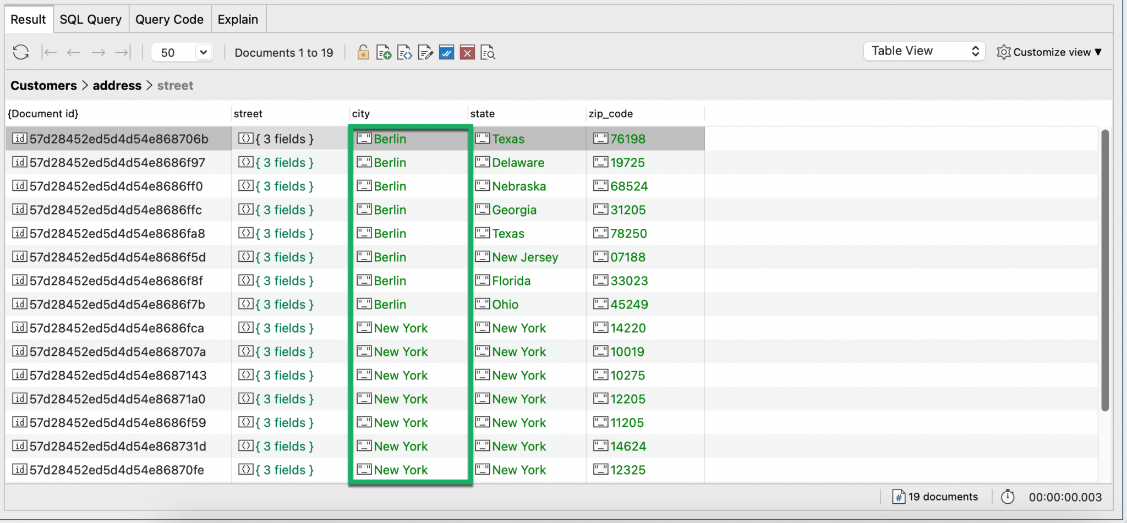This screenshot has width=1127, height=523.
Task: Click state cell Nebraska
Action: click(527, 186)
